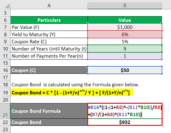Image resolution: width=171 pixels, height=133 pixels.
Task: Select row 6 header
Action: (5, 20)
